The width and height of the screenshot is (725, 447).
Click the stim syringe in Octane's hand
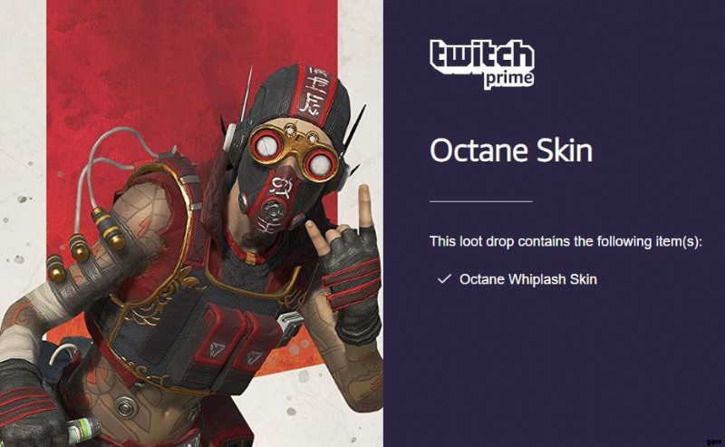83,430
